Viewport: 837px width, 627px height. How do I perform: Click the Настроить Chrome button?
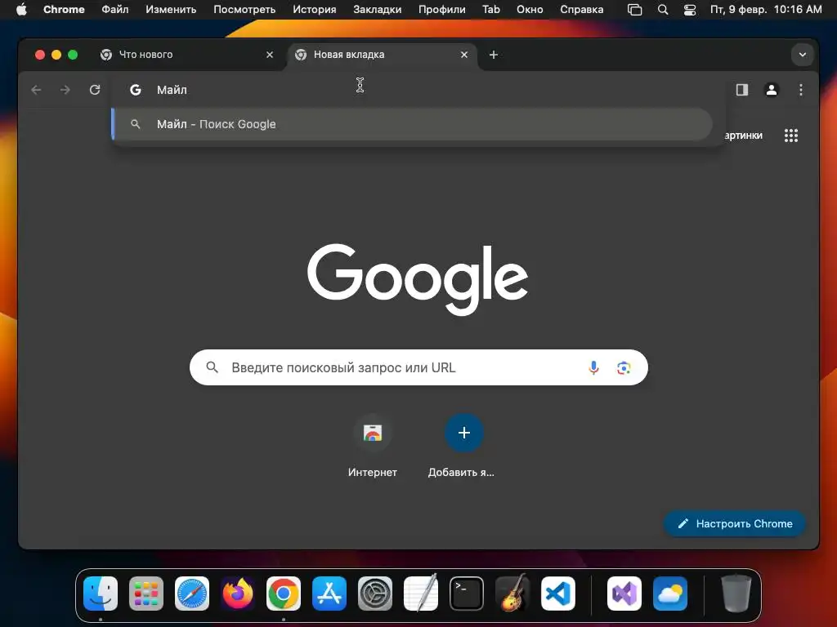point(735,523)
